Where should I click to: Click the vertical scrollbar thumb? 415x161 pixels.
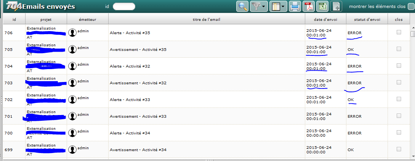tap(412, 34)
